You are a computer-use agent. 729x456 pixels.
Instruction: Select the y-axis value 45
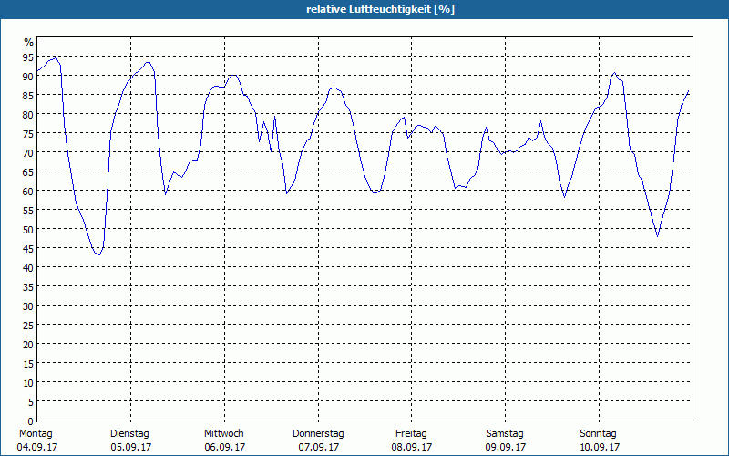click(28, 249)
